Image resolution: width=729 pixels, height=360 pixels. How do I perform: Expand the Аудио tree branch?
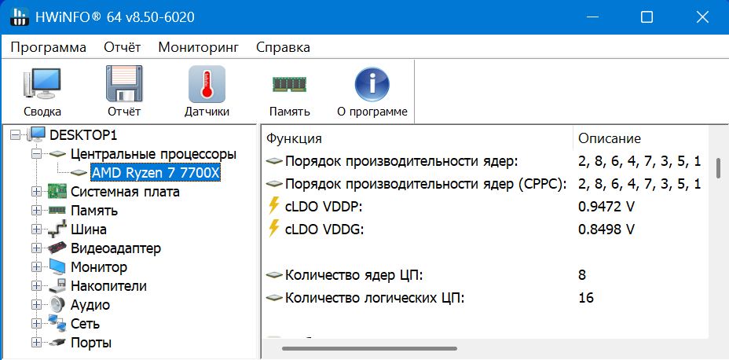36,305
